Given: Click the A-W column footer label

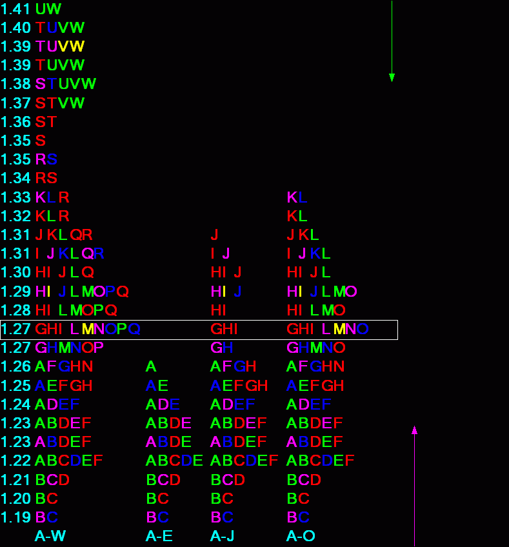Looking at the screenshot, I should (x=50, y=536).
